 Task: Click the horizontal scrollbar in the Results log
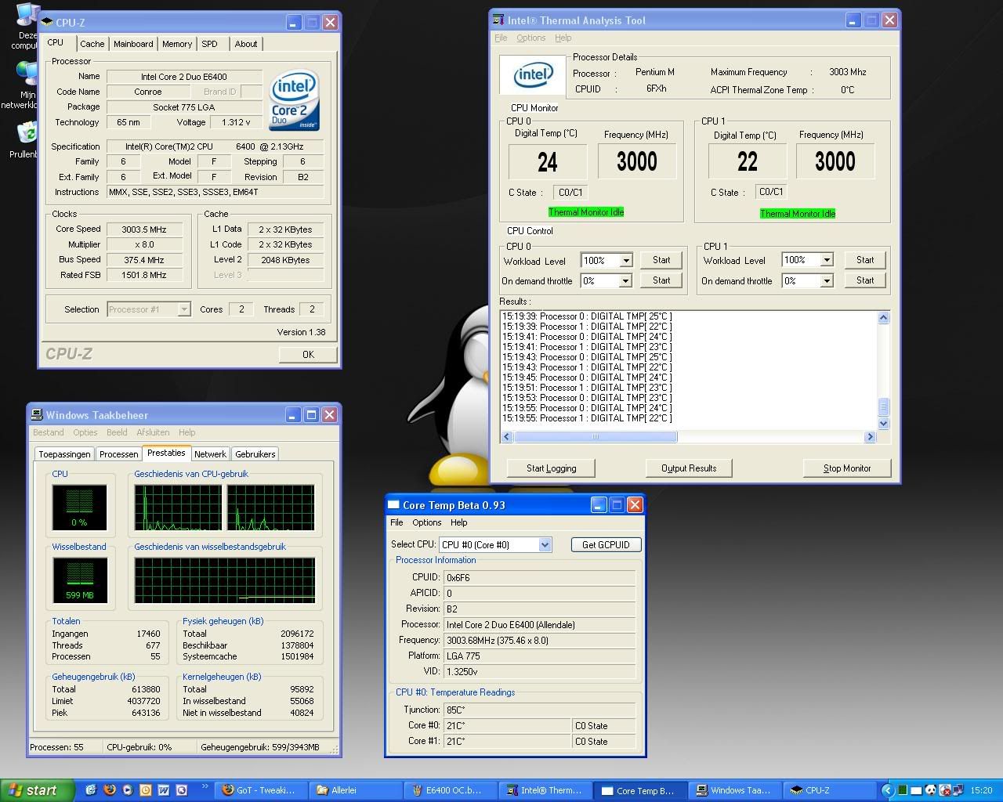pyautogui.click(x=596, y=436)
